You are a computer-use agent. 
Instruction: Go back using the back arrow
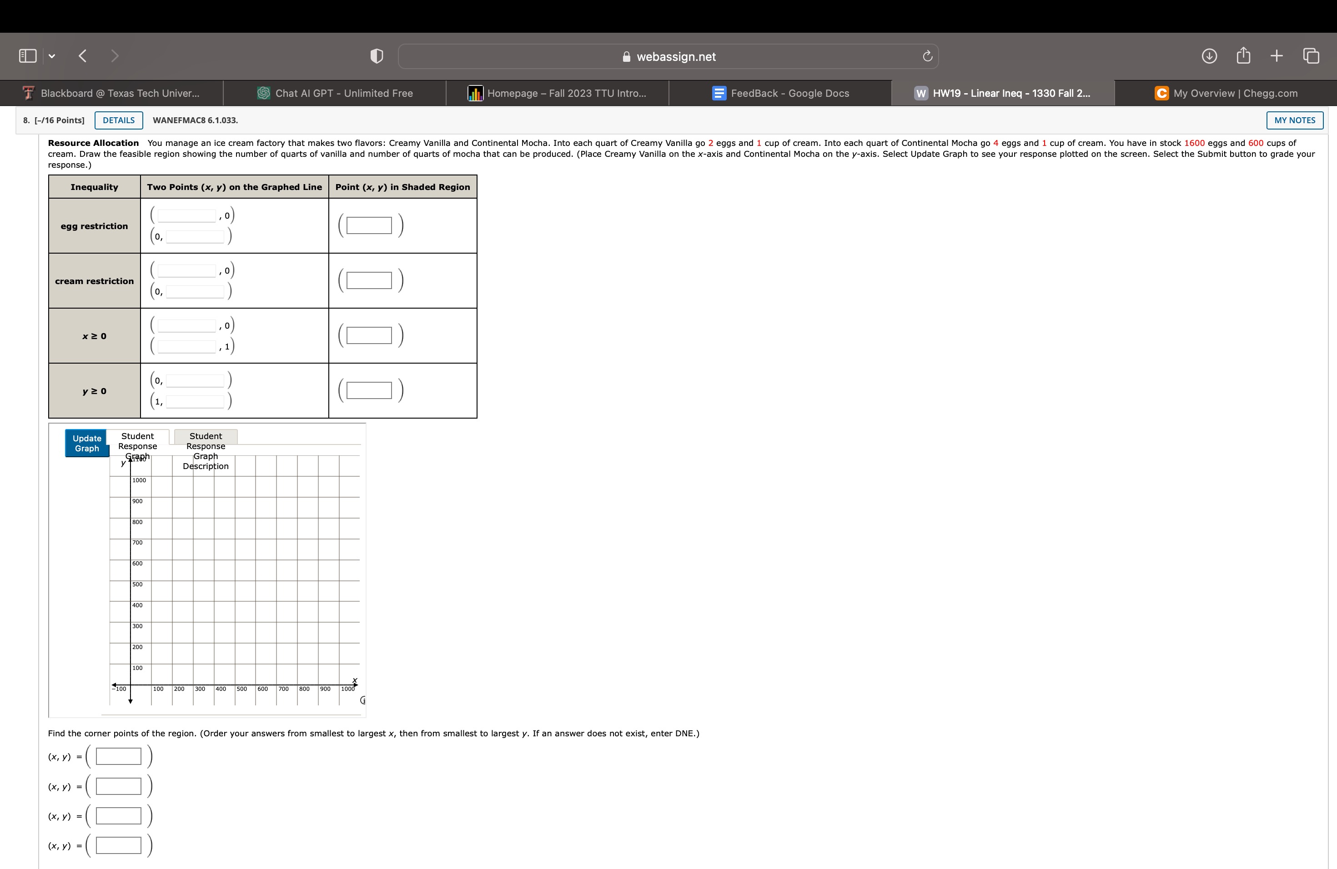(83, 55)
